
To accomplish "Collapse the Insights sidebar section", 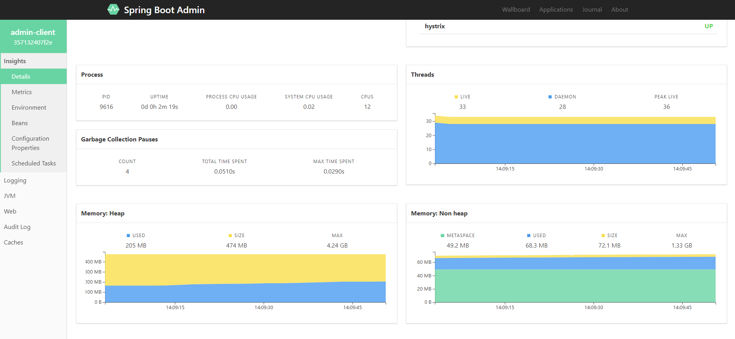I will tap(33, 61).
